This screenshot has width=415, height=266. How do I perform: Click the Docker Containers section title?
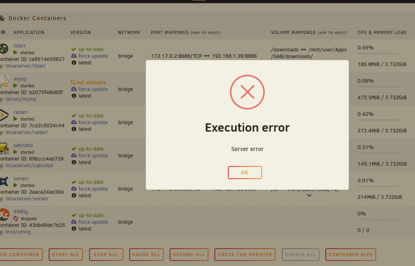[37, 18]
